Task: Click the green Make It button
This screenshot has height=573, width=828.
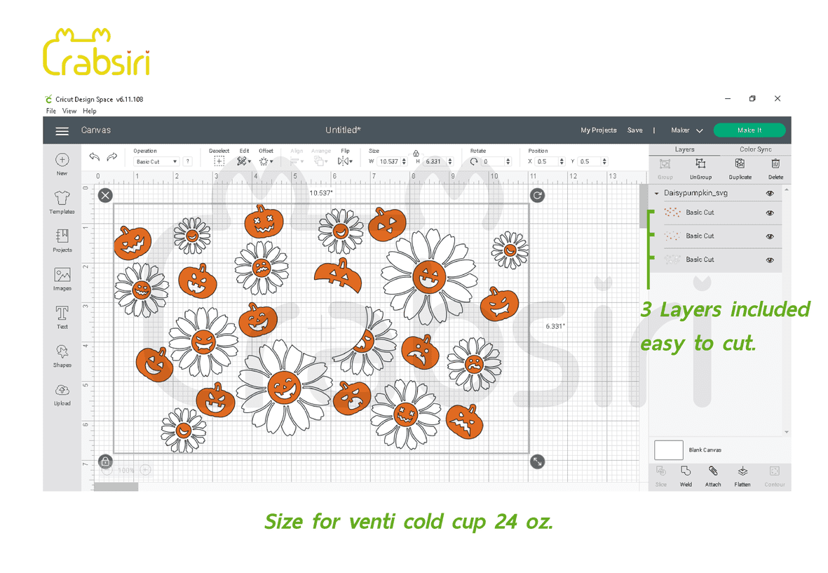Action: tap(749, 130)
